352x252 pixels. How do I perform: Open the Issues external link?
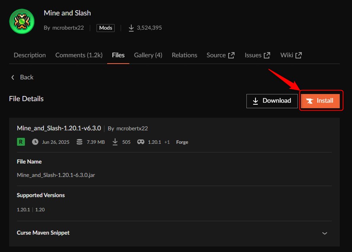[257, 55]
